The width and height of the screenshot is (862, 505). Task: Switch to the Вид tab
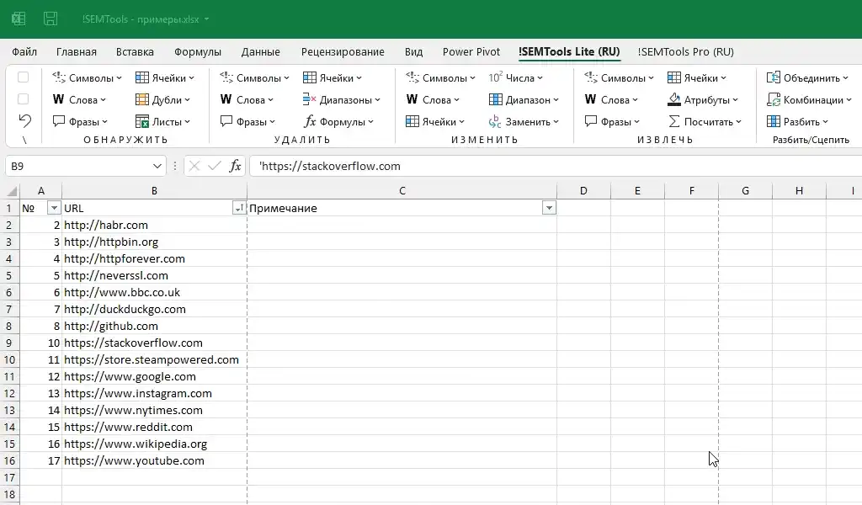pos(413,51)
